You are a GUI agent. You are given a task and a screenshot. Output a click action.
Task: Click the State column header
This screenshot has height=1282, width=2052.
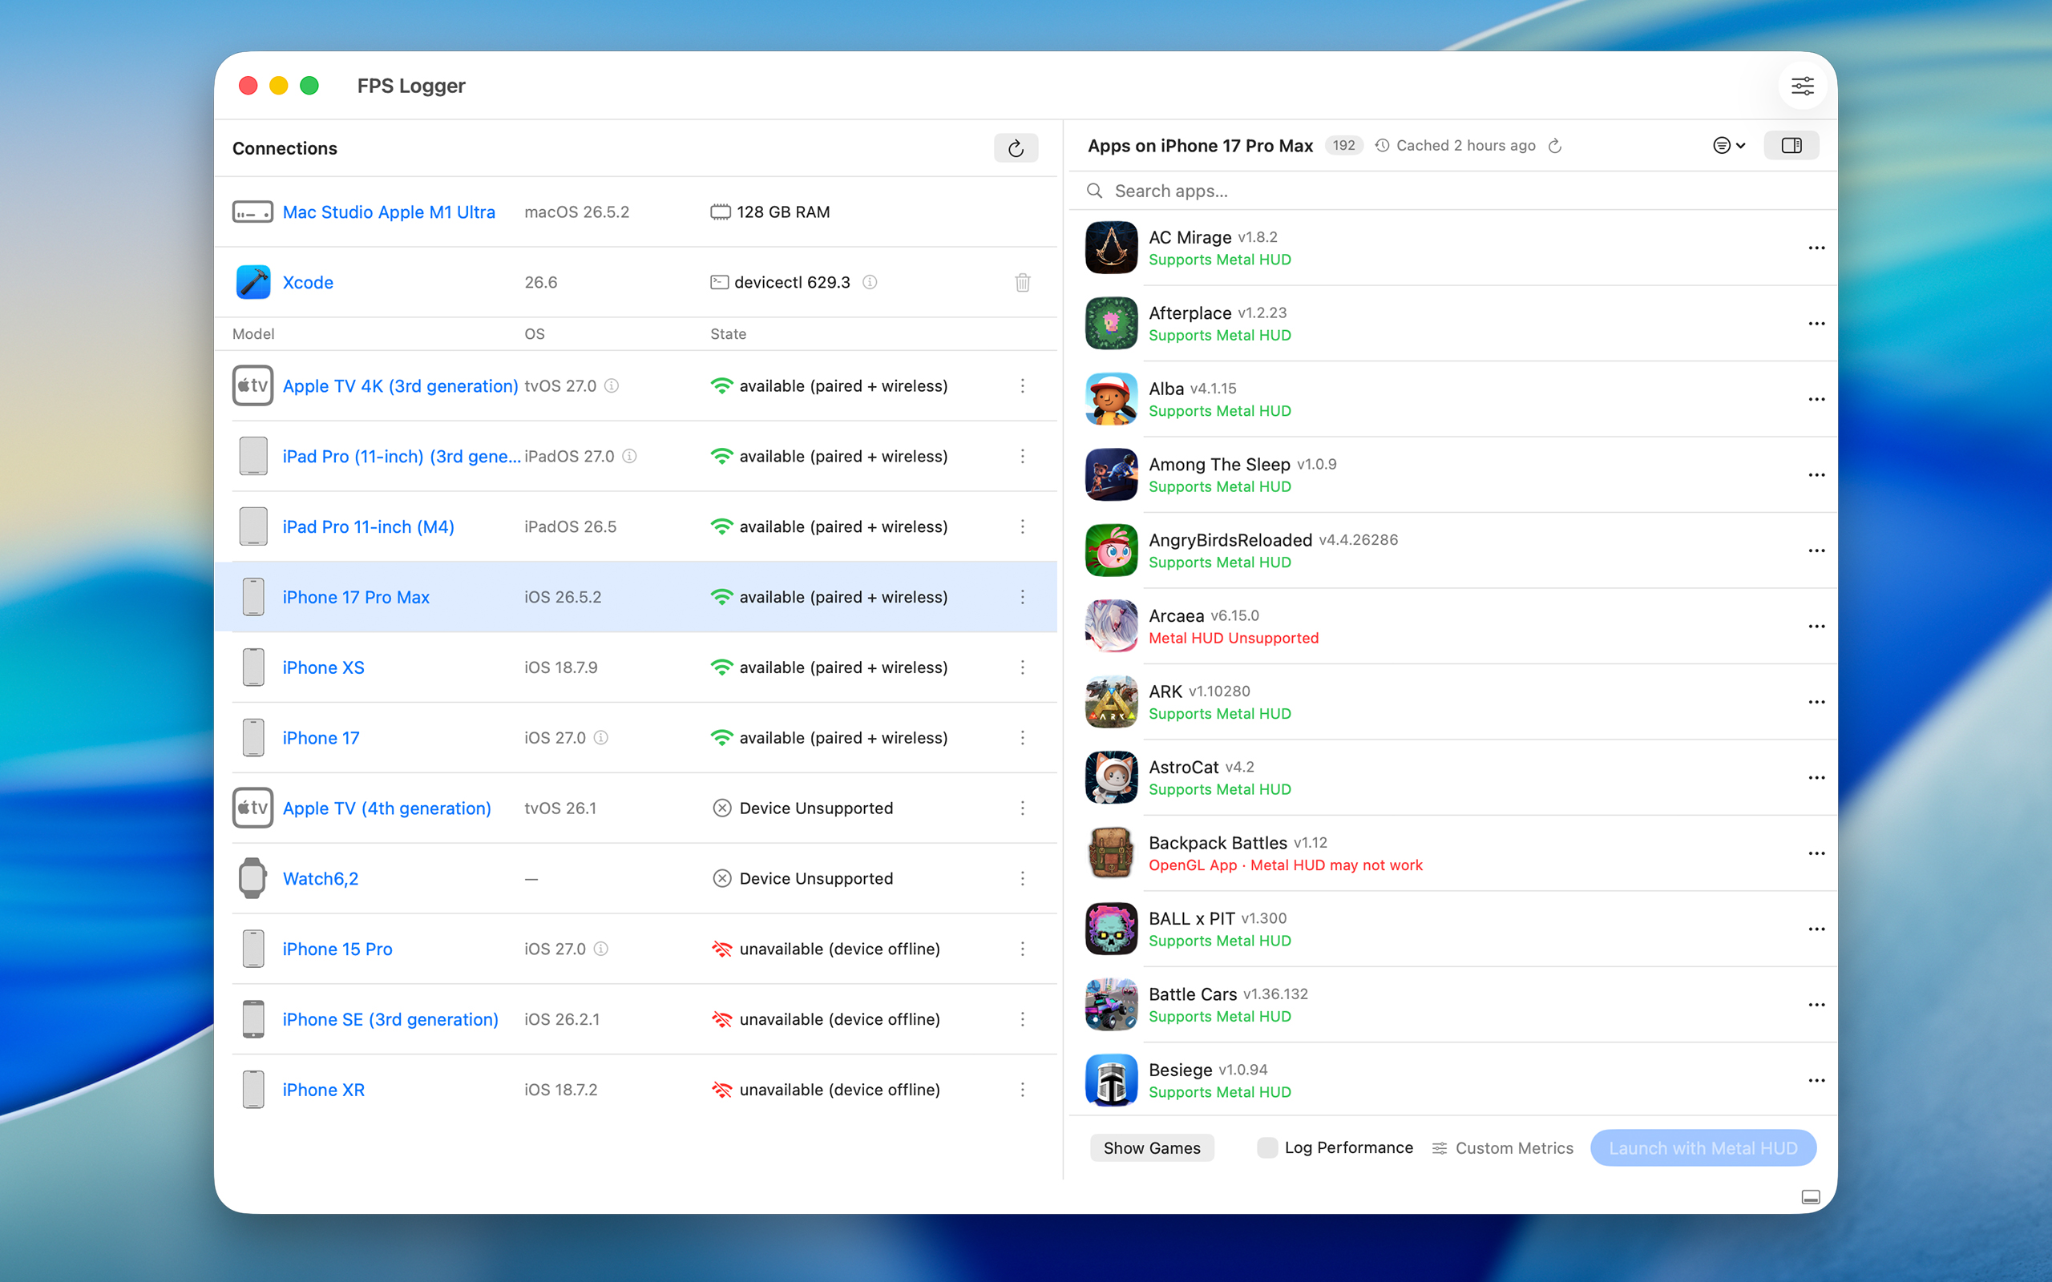[x=729, y=334]
